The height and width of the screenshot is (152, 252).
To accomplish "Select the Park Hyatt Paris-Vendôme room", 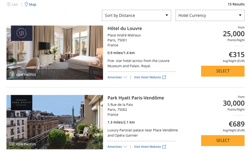I will tap(223, 140).
